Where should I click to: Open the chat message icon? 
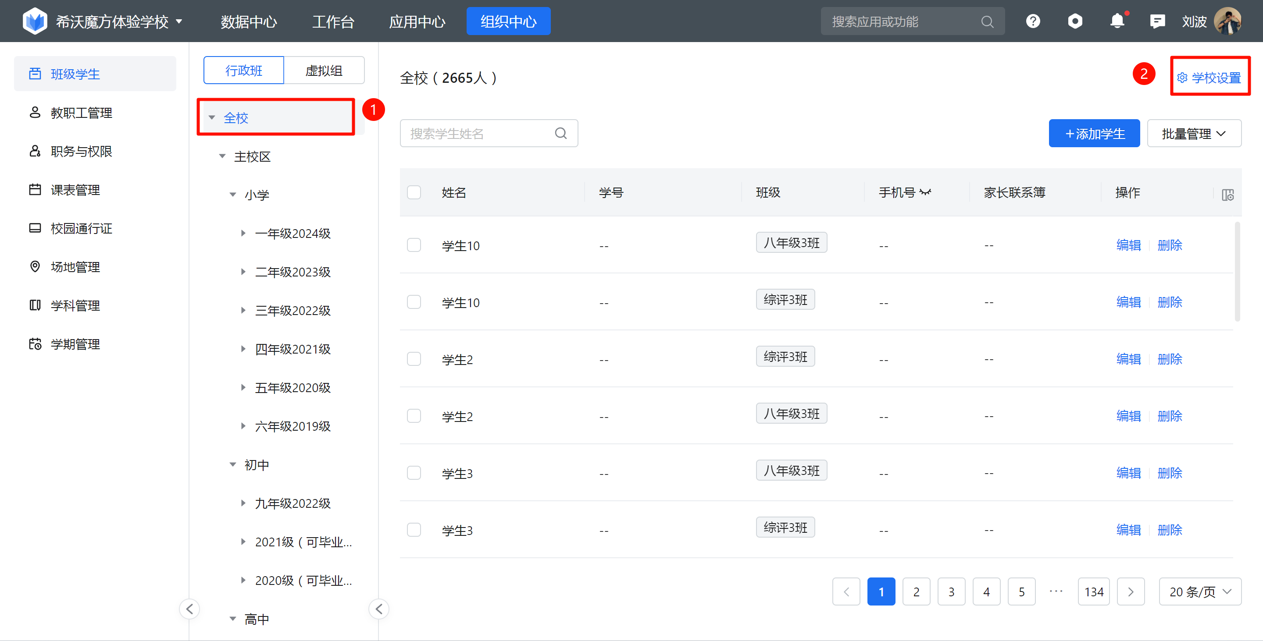click(x=1157, y=21)
